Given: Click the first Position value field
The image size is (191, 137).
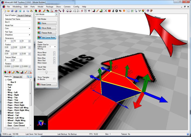Looking at the screenshot, I should pos(8,47).
